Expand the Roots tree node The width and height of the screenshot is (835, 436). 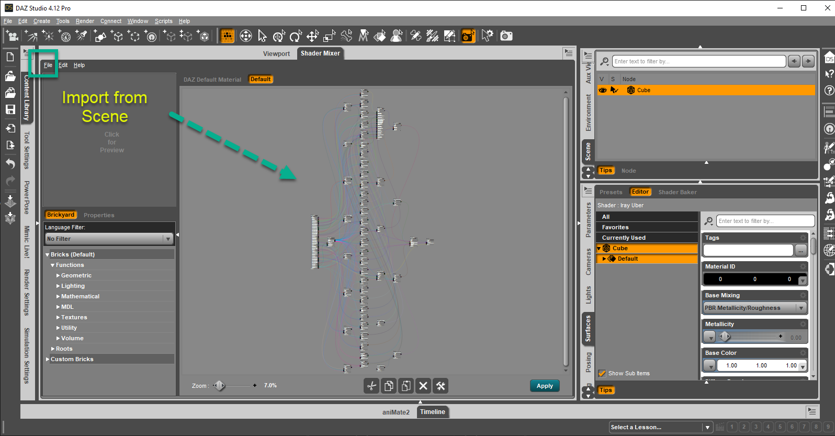coord(52,349)
